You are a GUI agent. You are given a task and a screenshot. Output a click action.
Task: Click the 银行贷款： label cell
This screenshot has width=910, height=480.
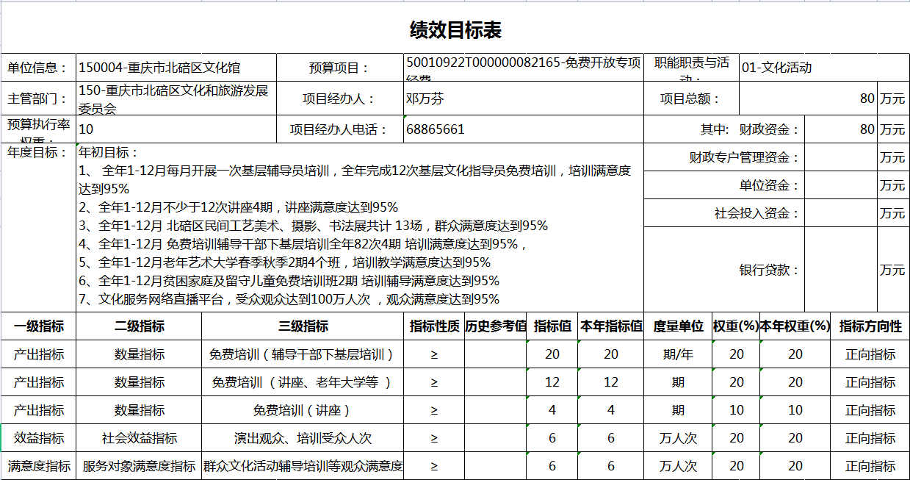(724, 270)
